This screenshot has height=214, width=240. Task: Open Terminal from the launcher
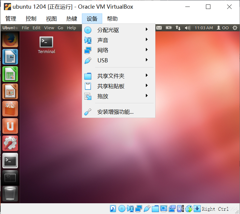pyautogui.click(x=10, y=161)
